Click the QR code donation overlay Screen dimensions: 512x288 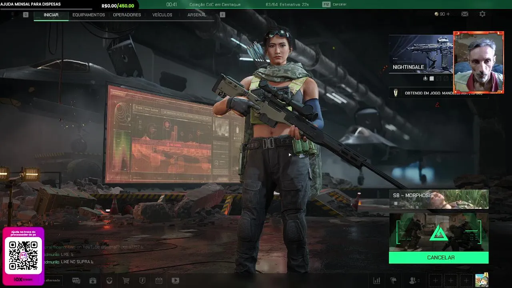tap(23, 256)
